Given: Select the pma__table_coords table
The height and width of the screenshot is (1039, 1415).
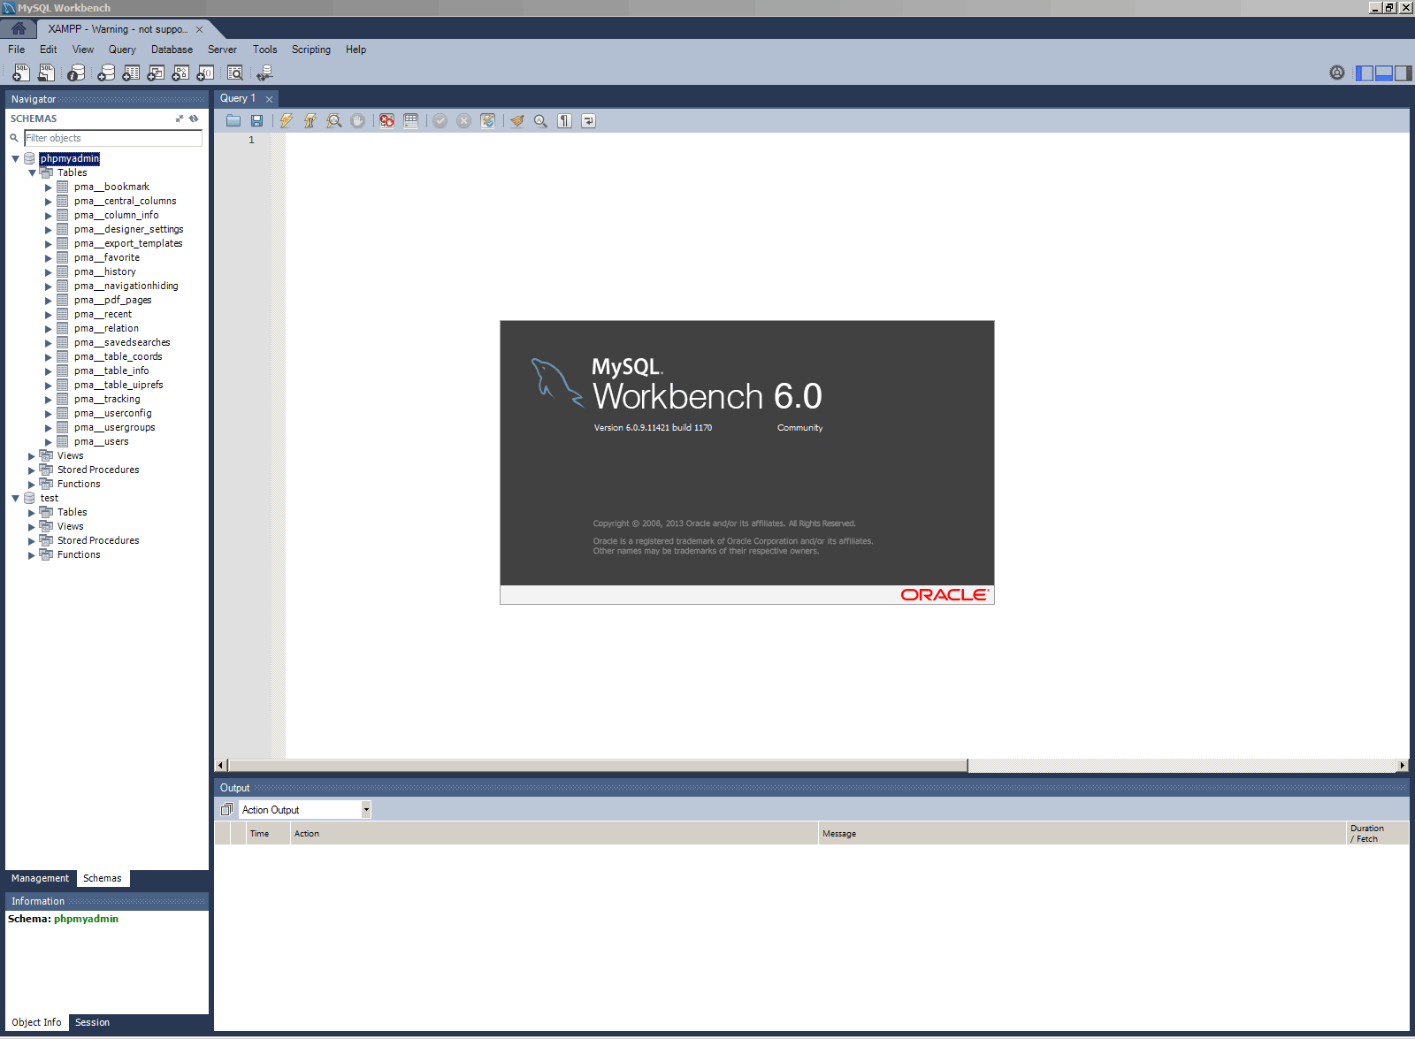Looking at the screenshot, I should click(119, 357).
